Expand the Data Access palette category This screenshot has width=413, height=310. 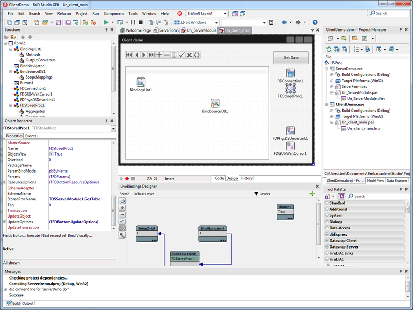(x=327, y=228)
